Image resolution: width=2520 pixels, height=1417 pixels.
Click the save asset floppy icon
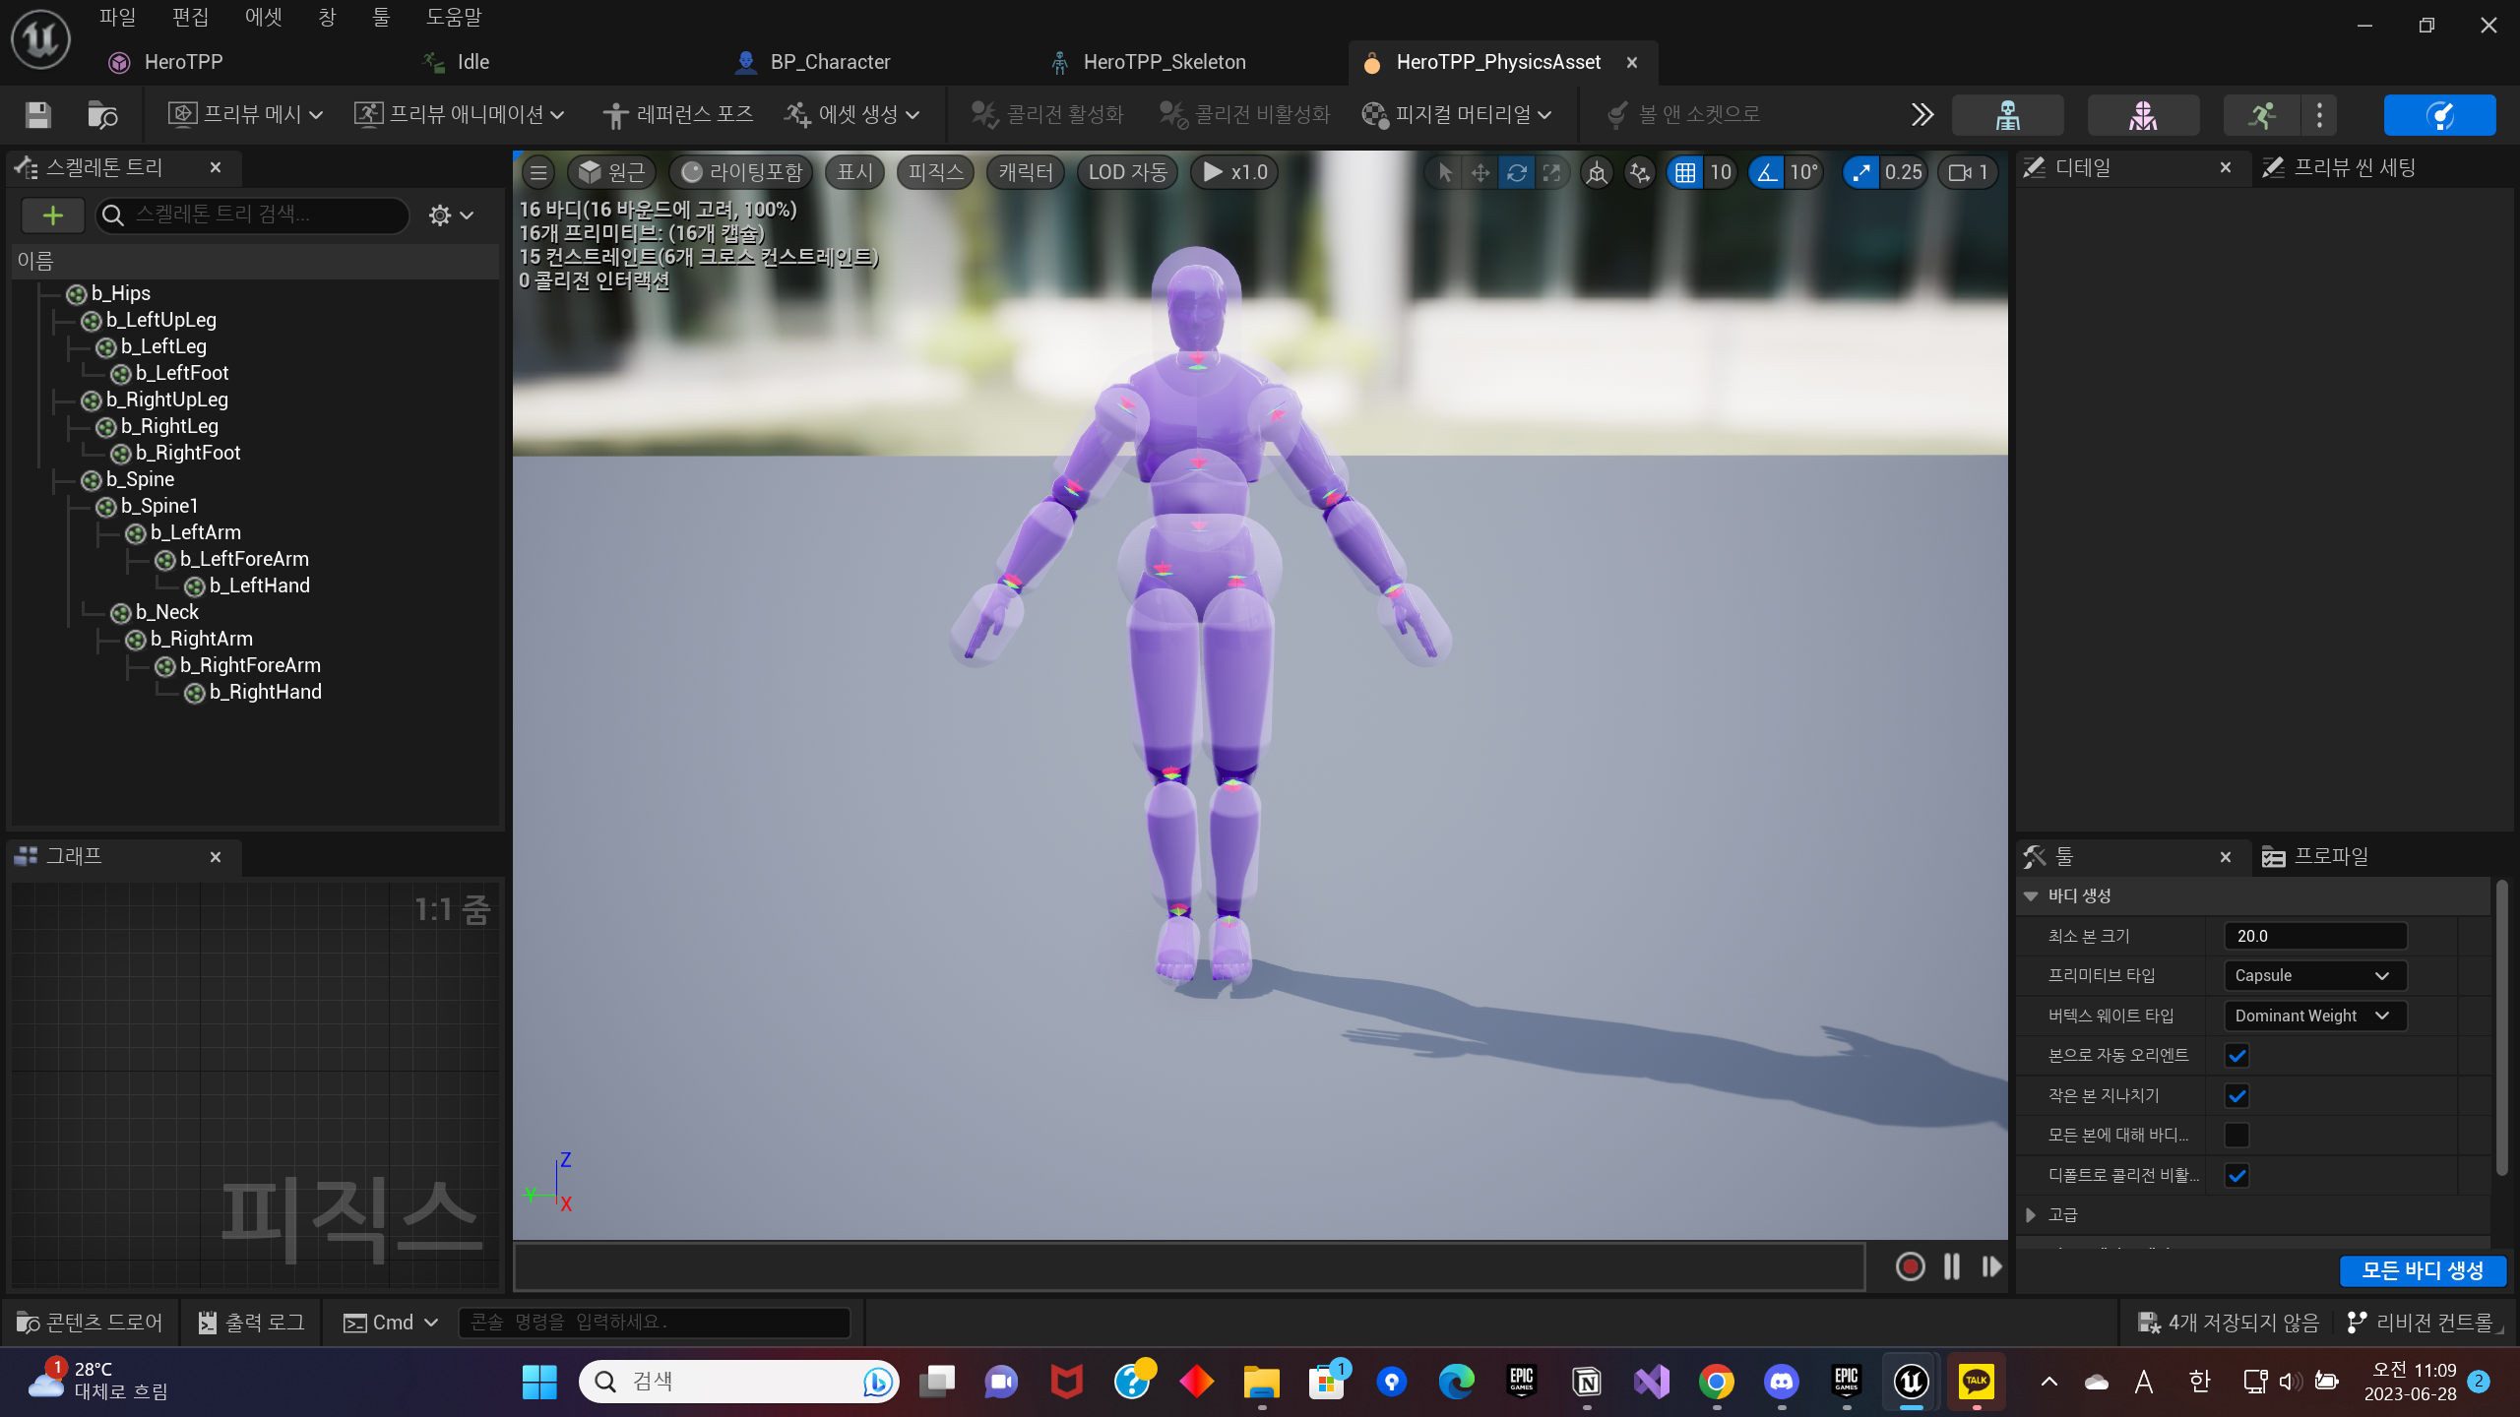(x=38, y=115)
